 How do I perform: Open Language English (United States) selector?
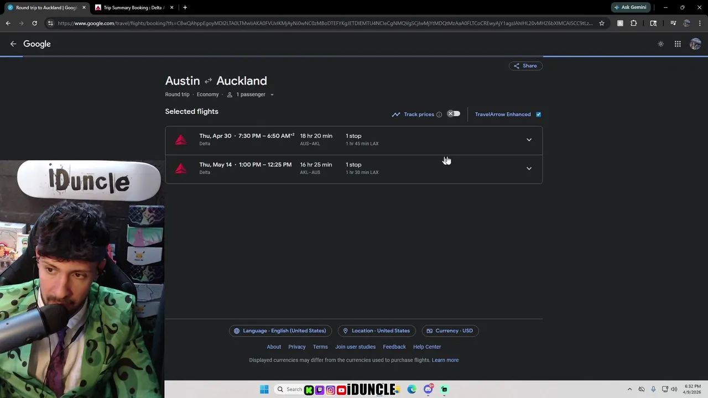[x=280, y=331]
